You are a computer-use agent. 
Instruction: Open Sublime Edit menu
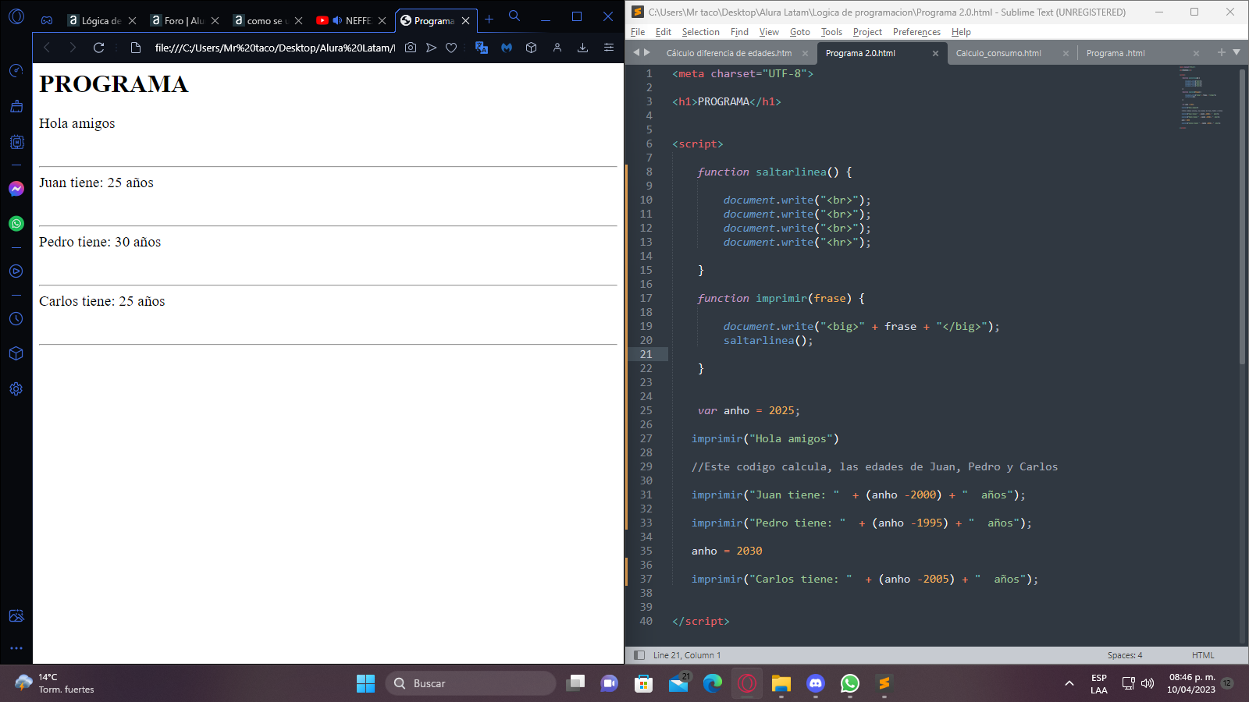tap(664, 32)
